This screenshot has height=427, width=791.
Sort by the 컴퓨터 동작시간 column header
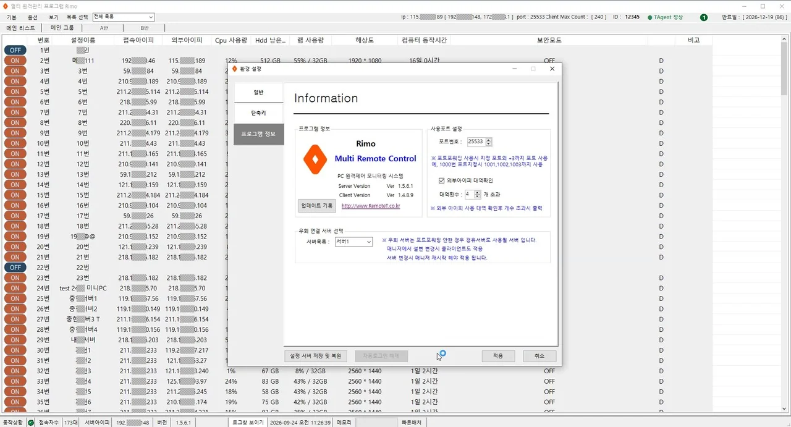pos(424,40)
